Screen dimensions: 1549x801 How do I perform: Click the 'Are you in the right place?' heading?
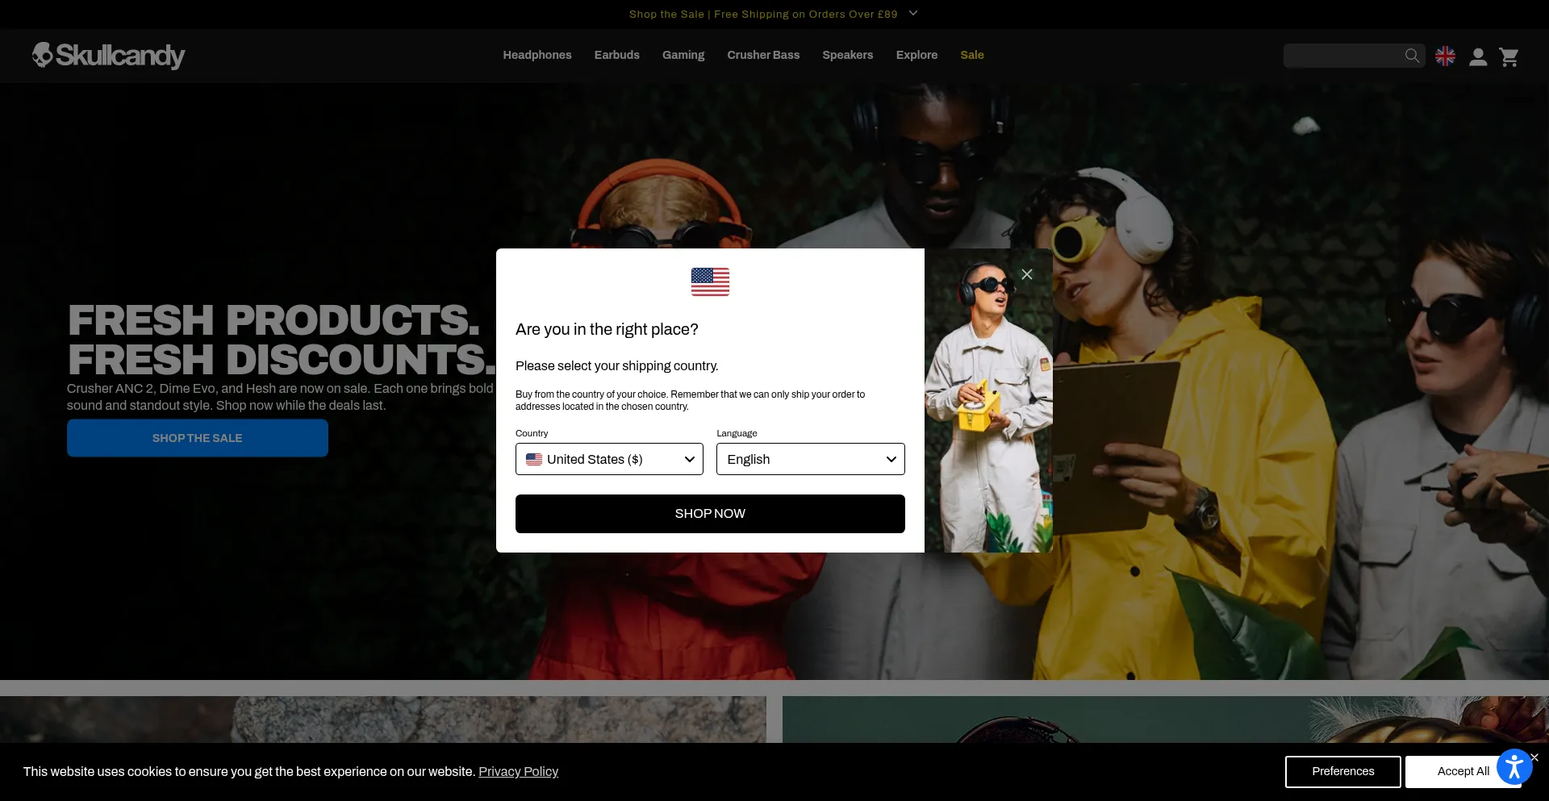click(x=607, y=329)
